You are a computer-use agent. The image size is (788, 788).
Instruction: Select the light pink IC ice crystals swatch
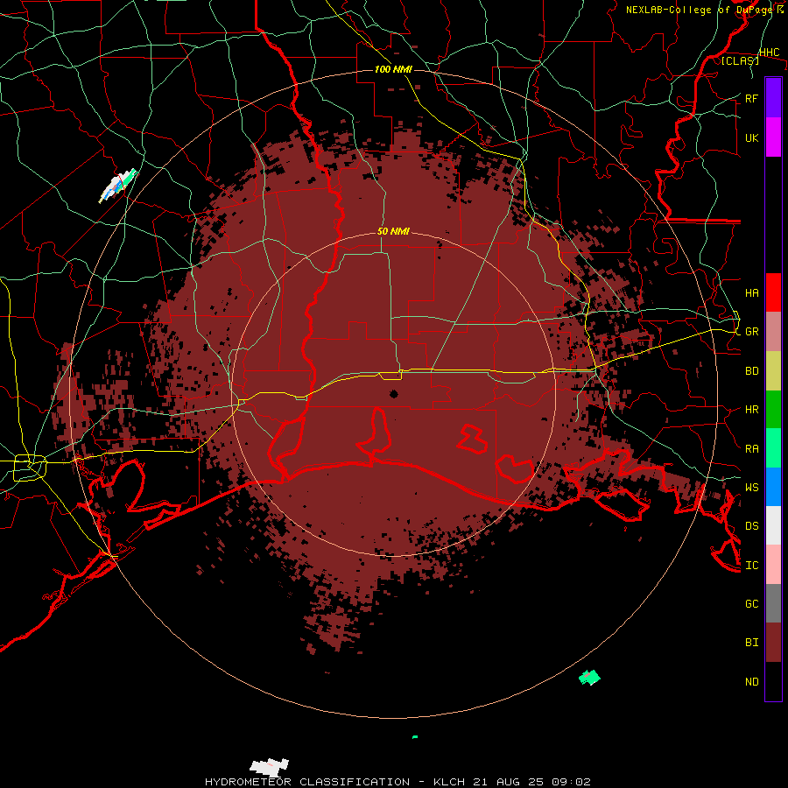pyautogui.click(x=773, y=565)
